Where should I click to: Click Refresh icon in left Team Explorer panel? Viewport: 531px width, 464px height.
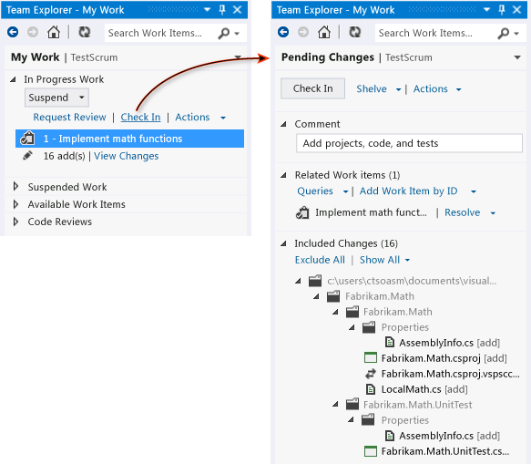pos(85,32)
